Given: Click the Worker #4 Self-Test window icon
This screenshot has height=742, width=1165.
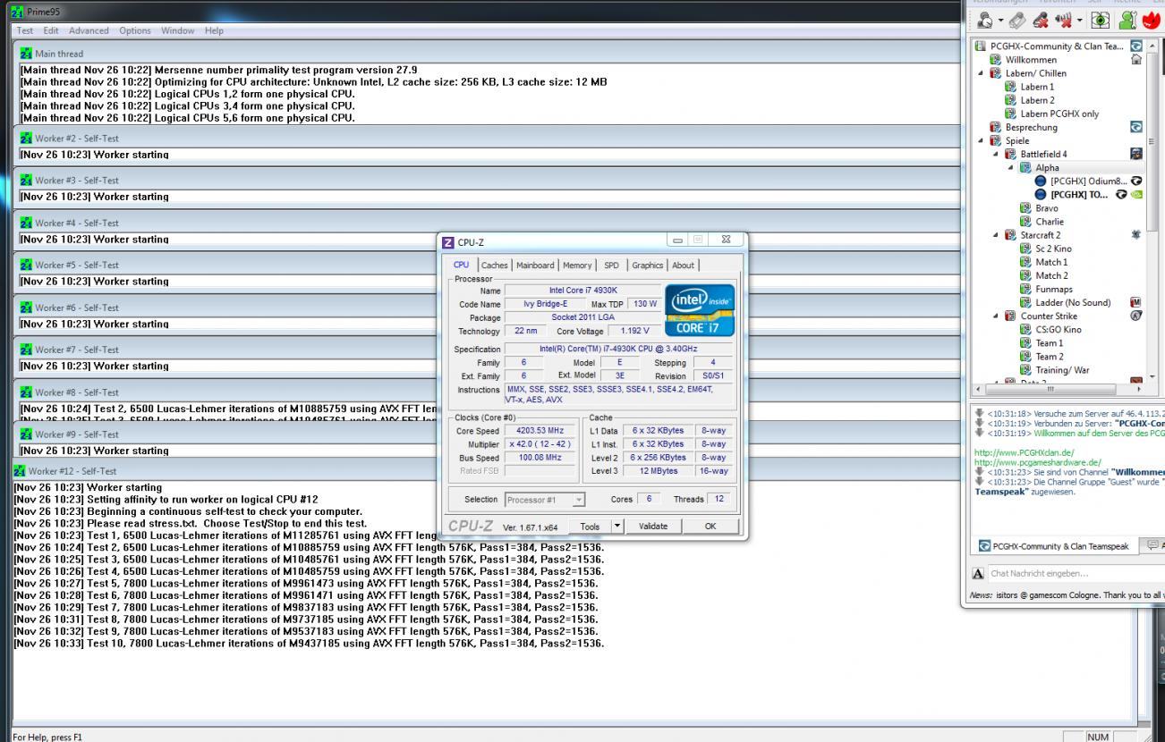Looking at the screenshot, I should pos(26,223).
